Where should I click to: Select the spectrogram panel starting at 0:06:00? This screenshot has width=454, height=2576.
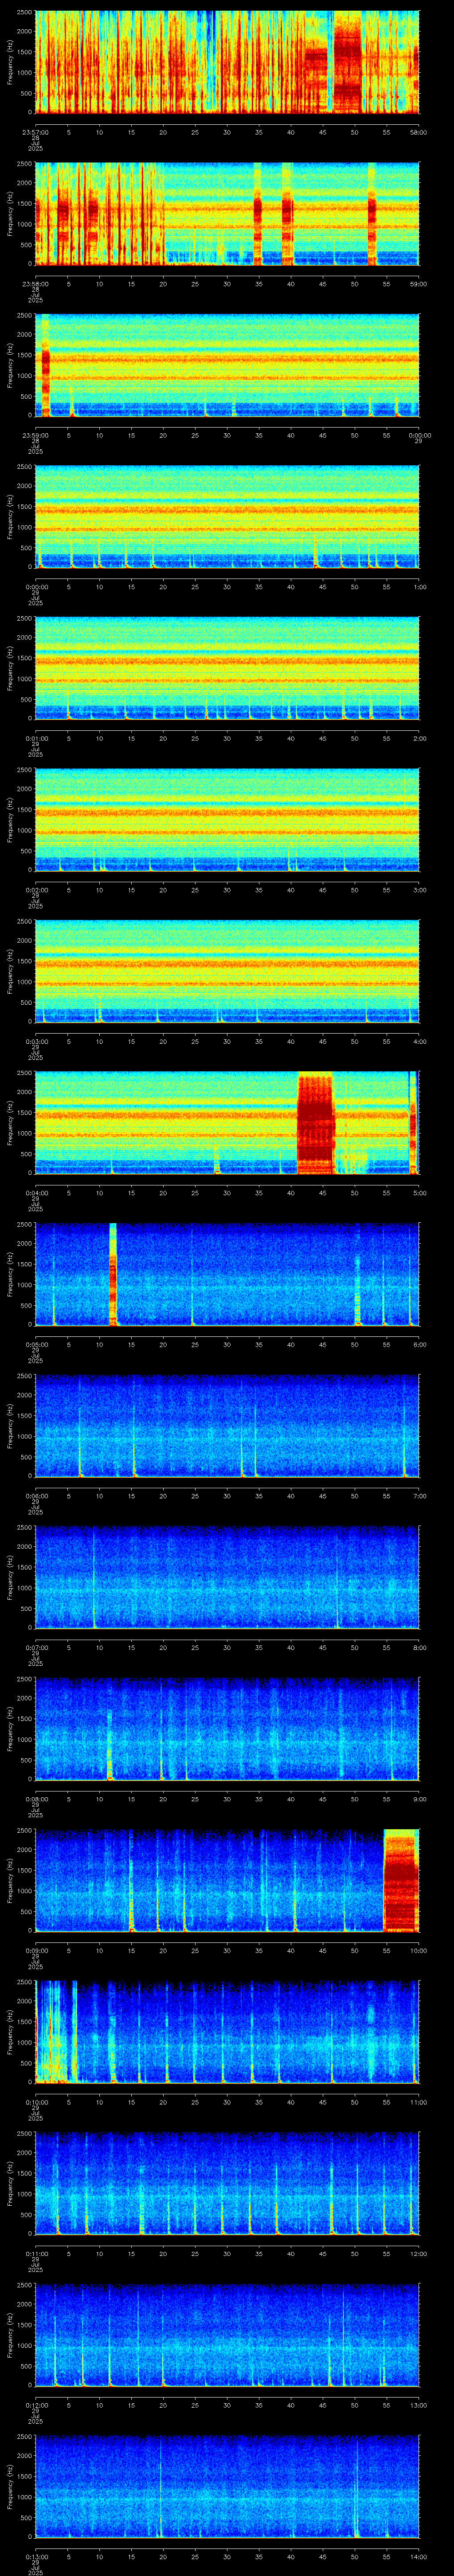227,1425
